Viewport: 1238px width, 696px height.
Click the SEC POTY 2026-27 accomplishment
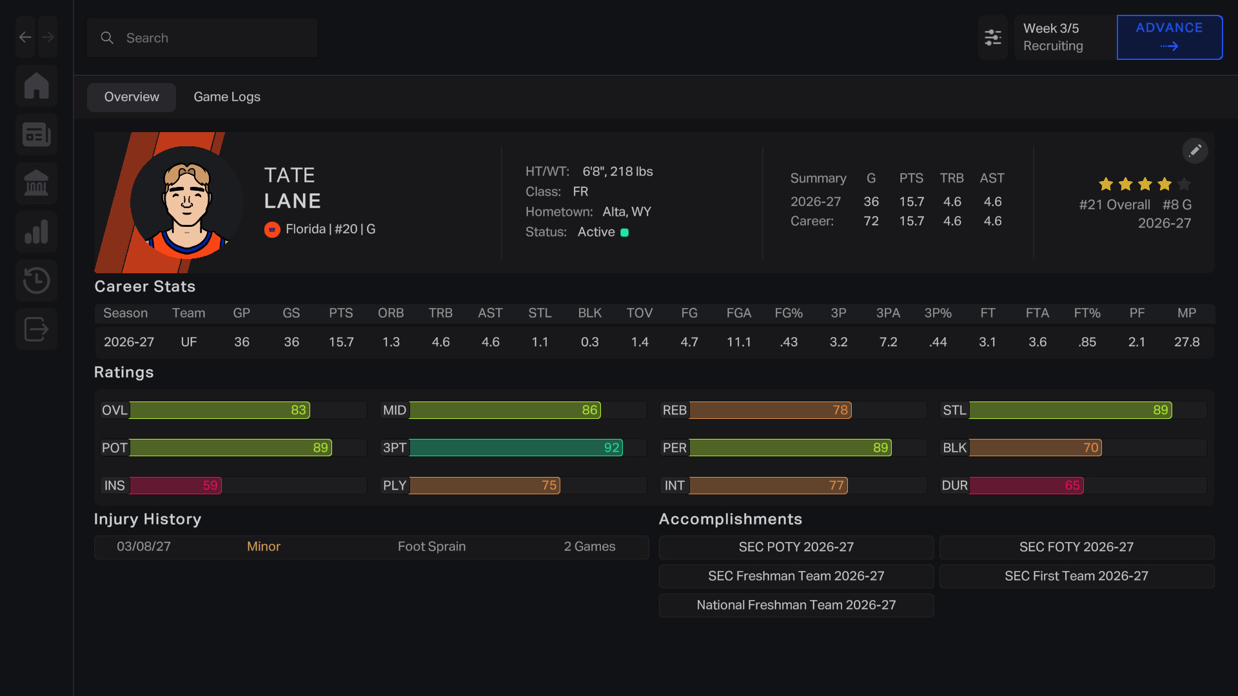(x=796, y=547)
